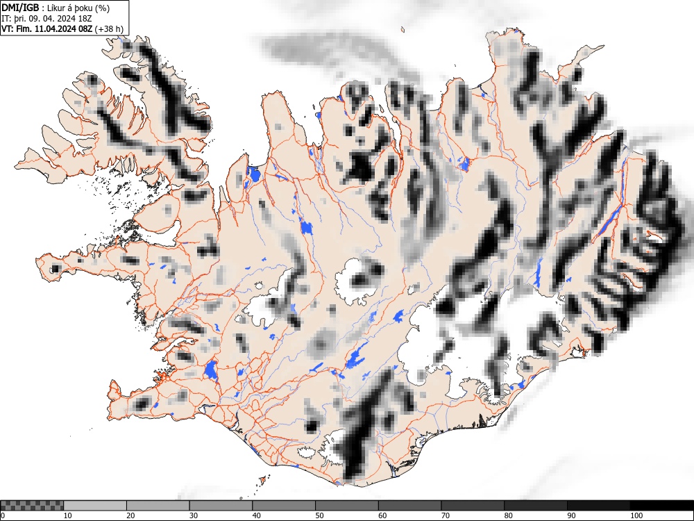Click the 20-30 percent legend swatch
Screen dimensions: 694x521
[x=158, y=506]
